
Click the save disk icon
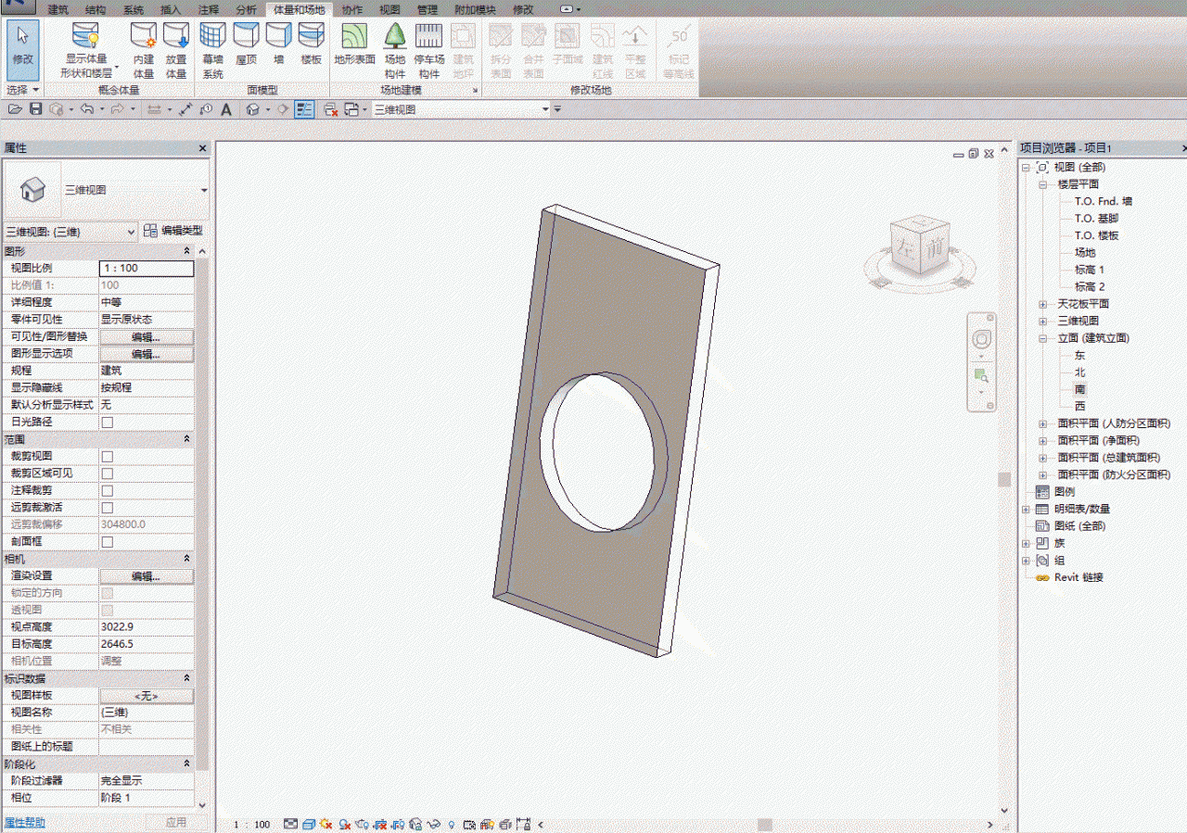click(x=36, y=109)
